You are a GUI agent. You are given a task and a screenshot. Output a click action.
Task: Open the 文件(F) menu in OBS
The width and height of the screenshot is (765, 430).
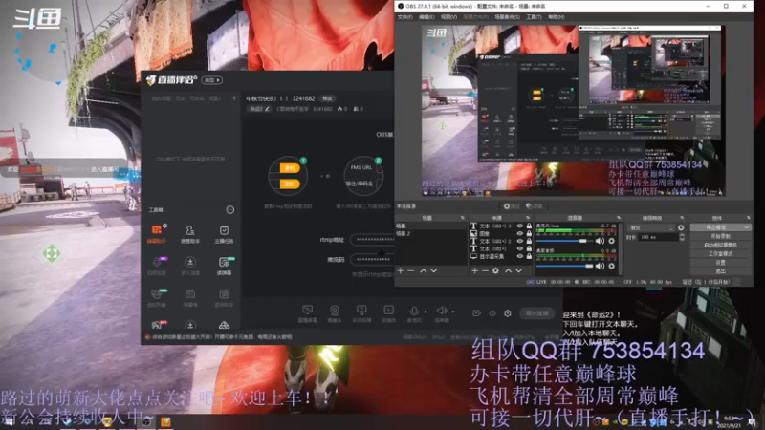[404, 16]
